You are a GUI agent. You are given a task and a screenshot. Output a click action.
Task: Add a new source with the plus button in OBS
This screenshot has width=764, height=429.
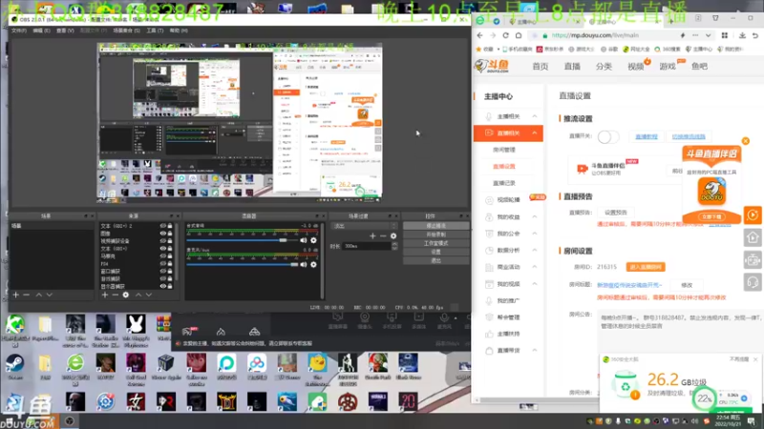click(105, 295)
